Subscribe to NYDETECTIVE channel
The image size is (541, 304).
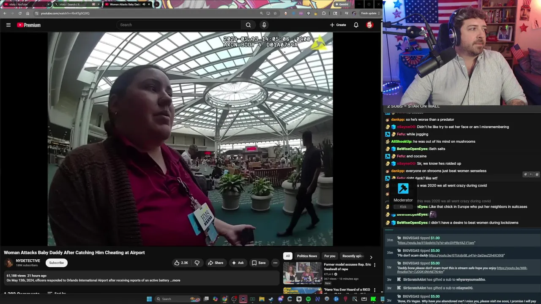click(x=56, y=263)
